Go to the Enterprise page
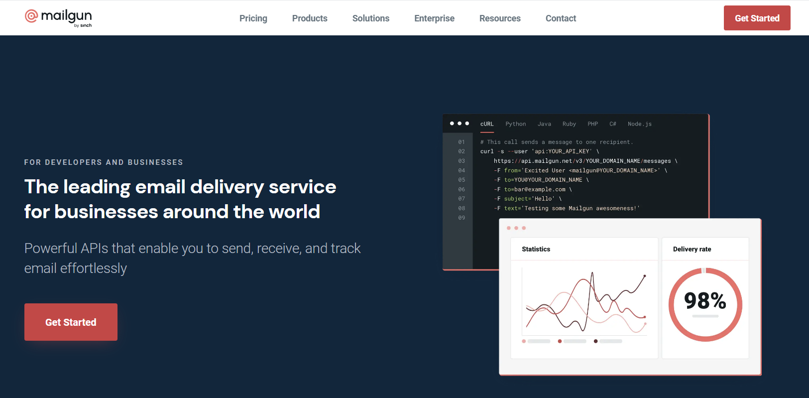 (x=434, y=18)
